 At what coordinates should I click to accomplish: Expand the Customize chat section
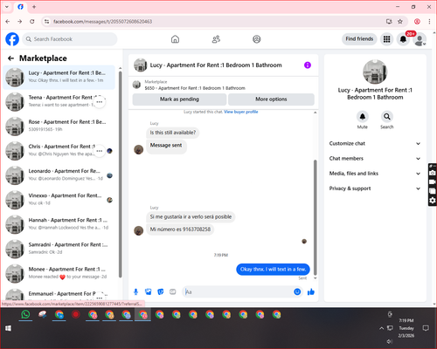coord(375,143)
